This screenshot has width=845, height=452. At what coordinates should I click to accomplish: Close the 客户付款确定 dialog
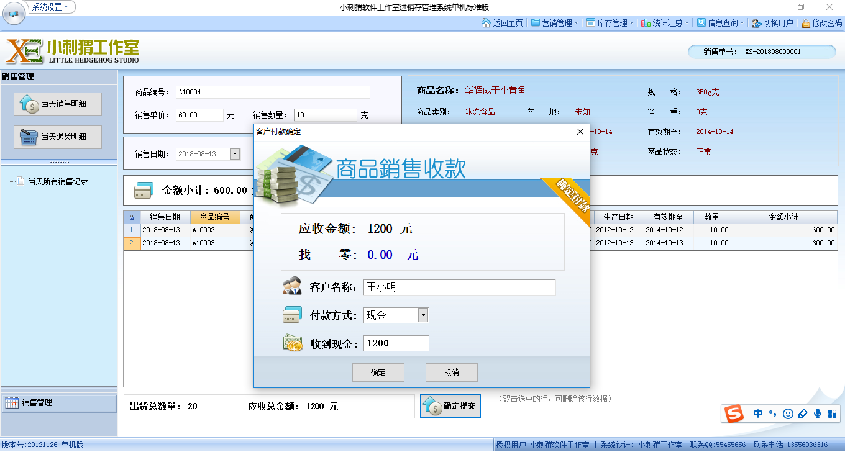pyautogui.click(x=580, y=132)
